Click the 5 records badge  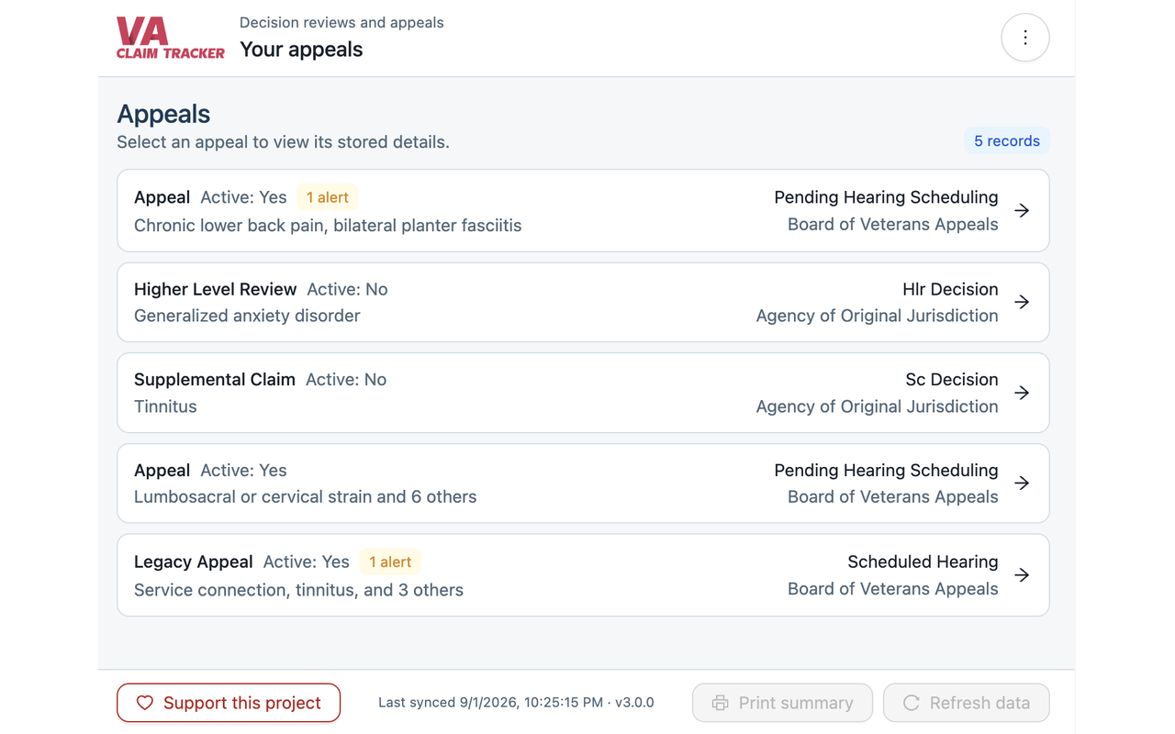click(1007, 141)
